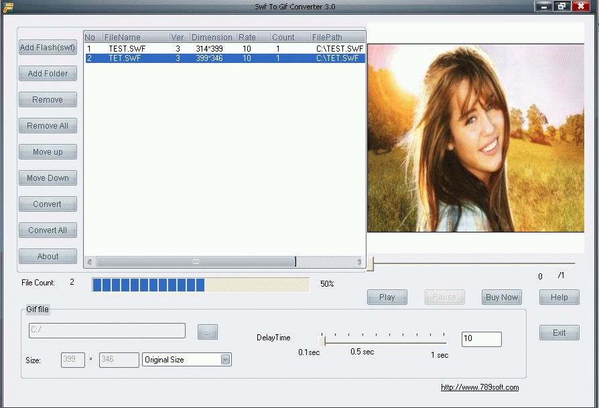The height and width of the screenshot is (408, 599).
Task: Click the file list scroll right arrow
Action: (359, 262)
